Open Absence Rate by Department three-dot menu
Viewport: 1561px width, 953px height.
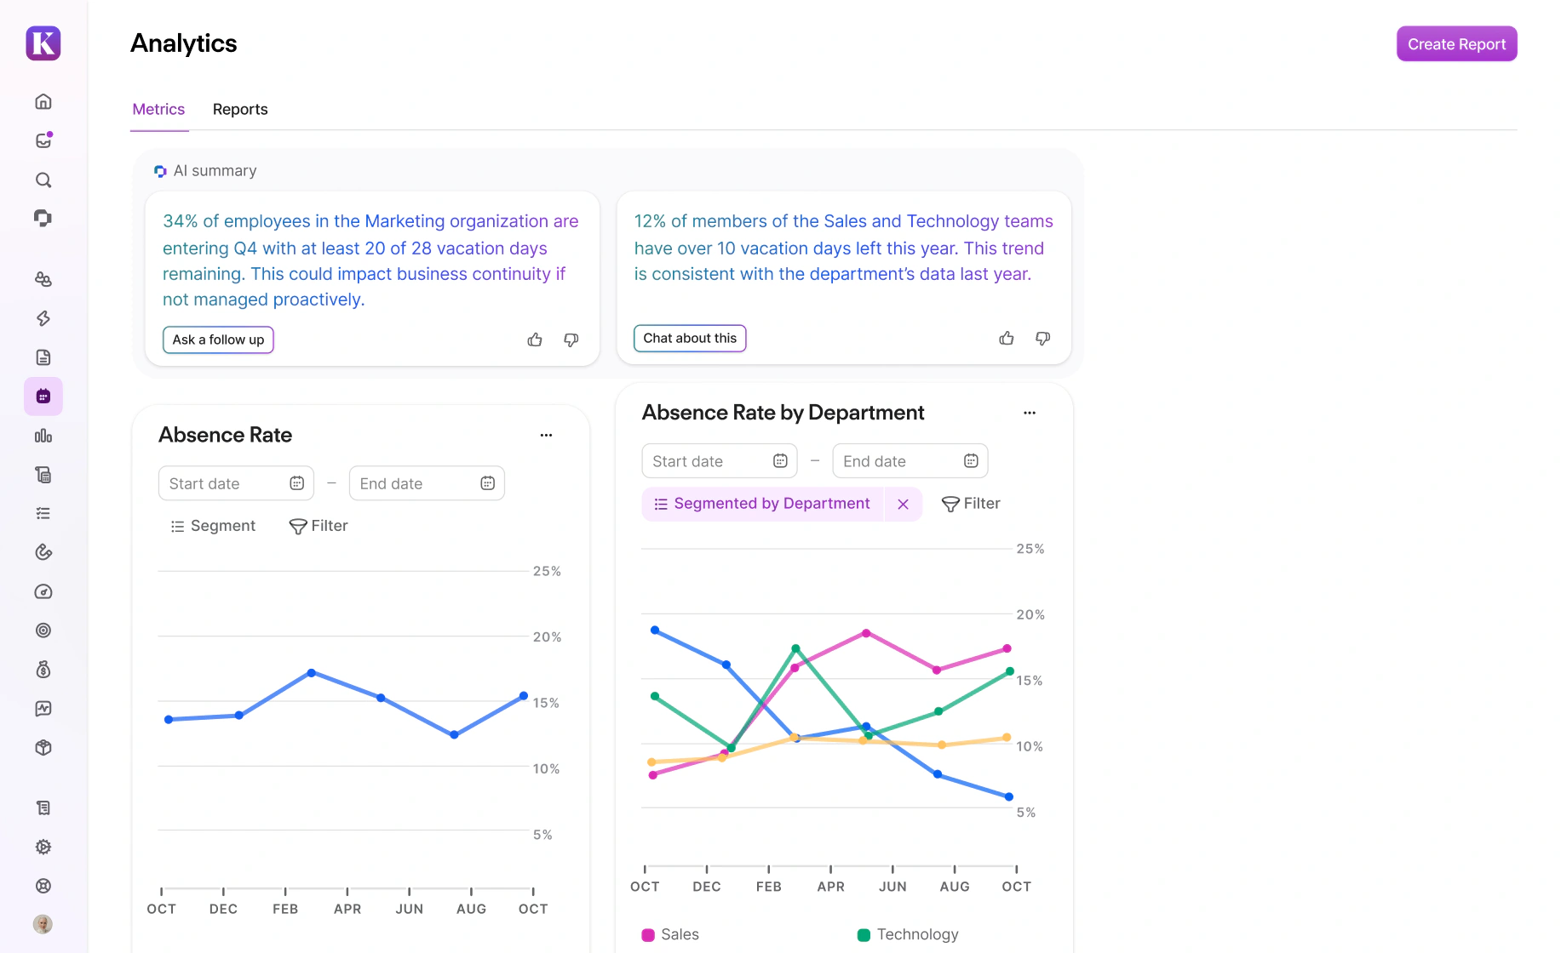(1030, 413)
